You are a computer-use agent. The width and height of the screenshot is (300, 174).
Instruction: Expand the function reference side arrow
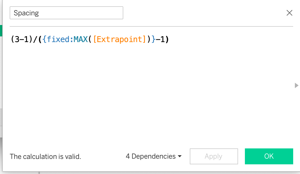(x=297, y=85)
